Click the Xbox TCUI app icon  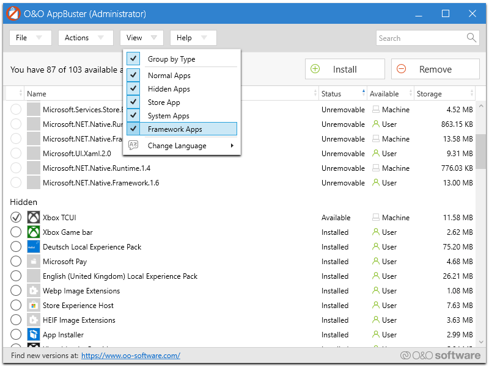coord(34,217)
